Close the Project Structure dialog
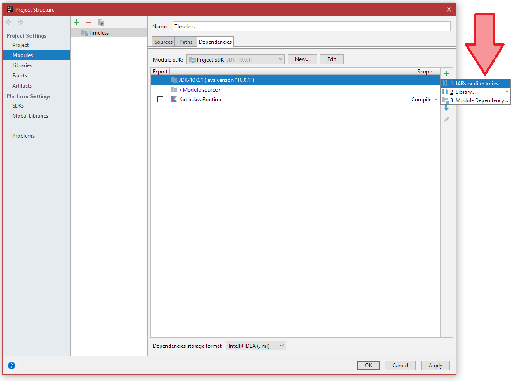The height and width of the screenshot is (381, 514). 449,9
